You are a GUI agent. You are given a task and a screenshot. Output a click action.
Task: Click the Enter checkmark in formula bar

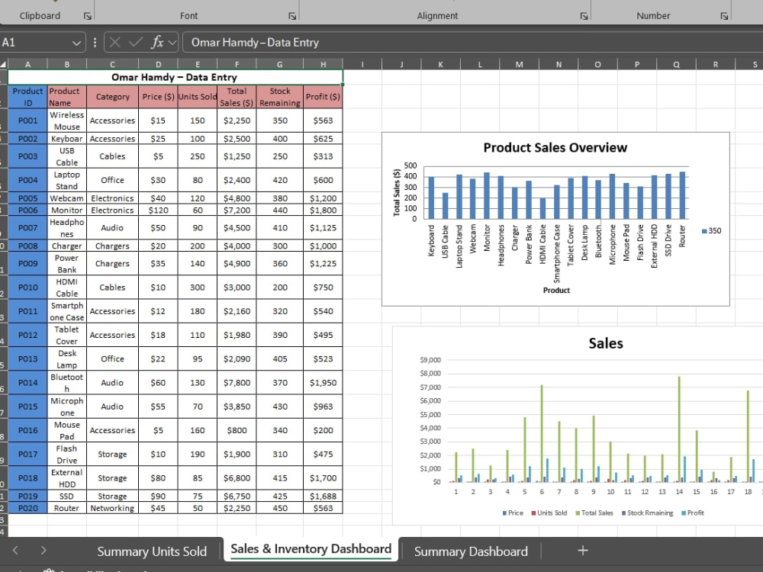[136, 42]
